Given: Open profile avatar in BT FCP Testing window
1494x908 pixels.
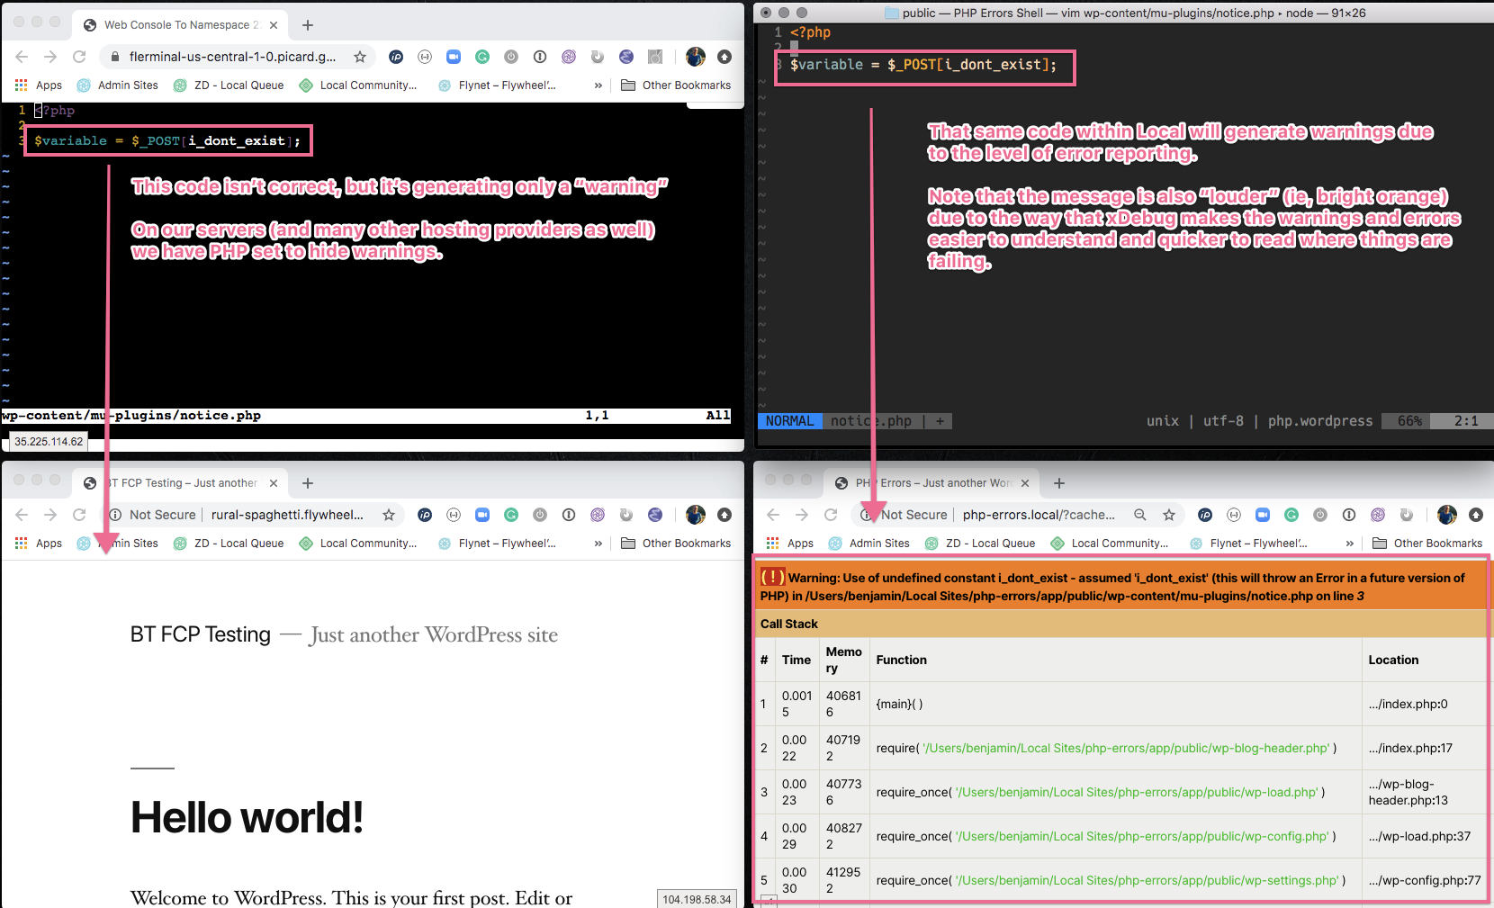Looking at the screenshot, I should pyautogui.click(x=696, y=515).
